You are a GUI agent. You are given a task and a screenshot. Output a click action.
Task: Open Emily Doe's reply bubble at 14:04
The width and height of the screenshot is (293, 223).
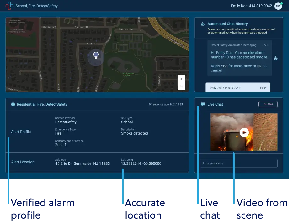click(237, 88)
